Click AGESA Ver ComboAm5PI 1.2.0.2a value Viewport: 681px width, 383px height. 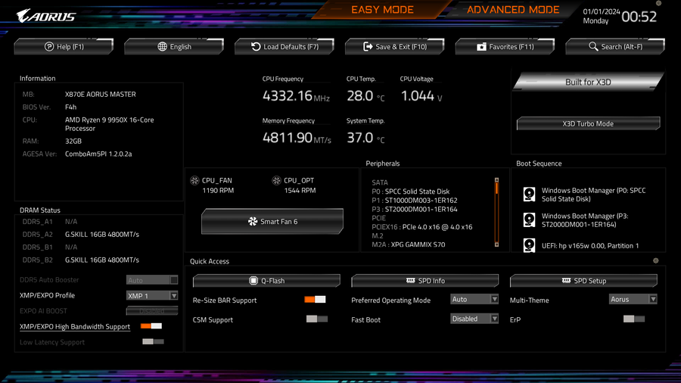pyautogui.click(x=98, y=154)
